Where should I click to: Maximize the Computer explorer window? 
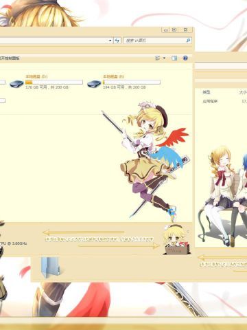click(174, 30)
